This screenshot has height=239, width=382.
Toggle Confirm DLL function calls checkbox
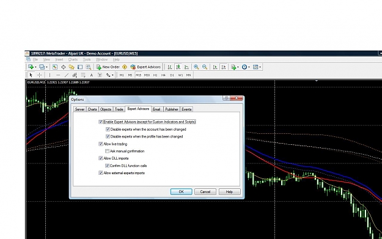[x=107, y=166]
